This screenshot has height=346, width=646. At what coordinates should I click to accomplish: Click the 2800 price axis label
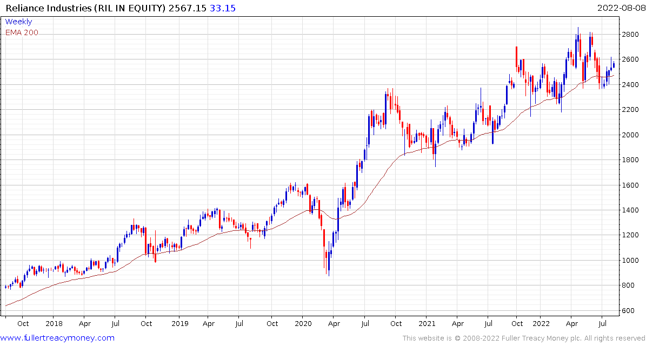click(x=630, y=34)
